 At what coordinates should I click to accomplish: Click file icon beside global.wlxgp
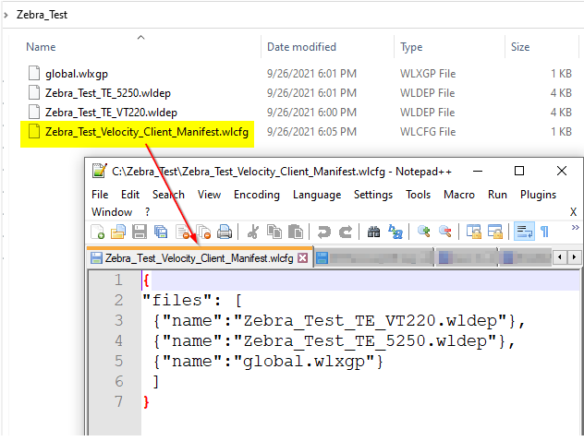click(34, 73)
